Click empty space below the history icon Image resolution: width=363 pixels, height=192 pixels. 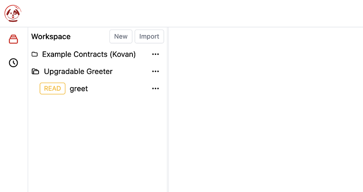point(14,127)
